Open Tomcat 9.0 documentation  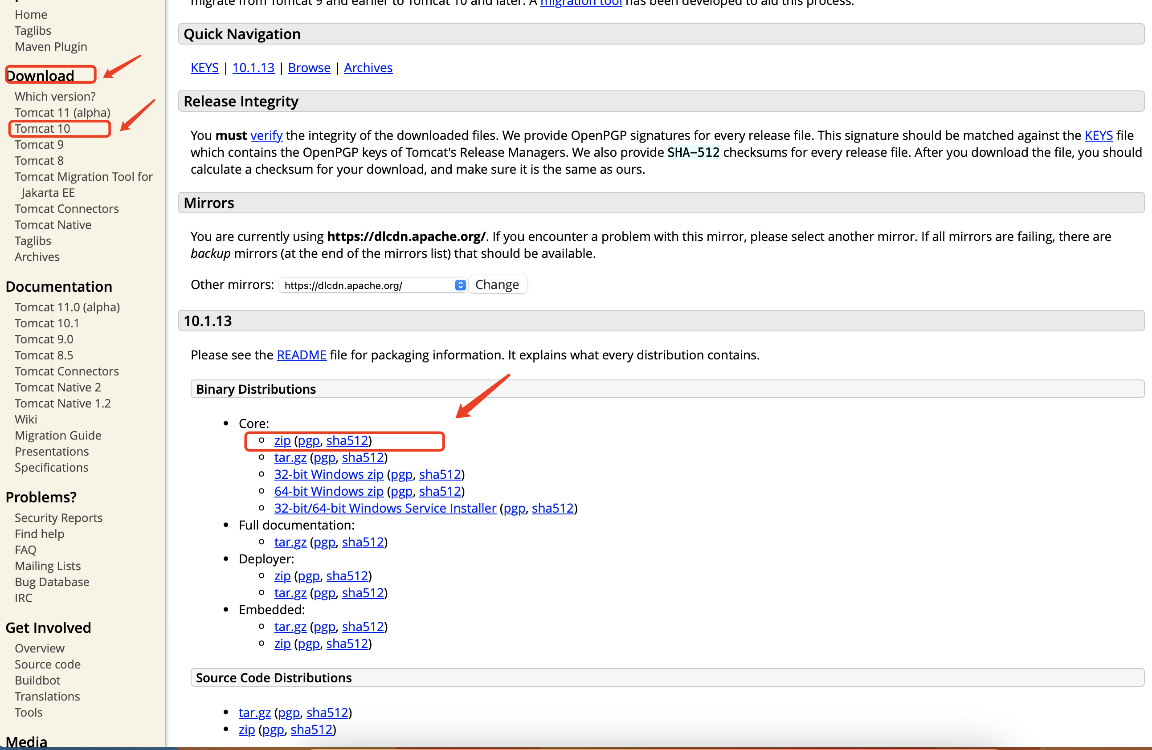coord(44,339)
